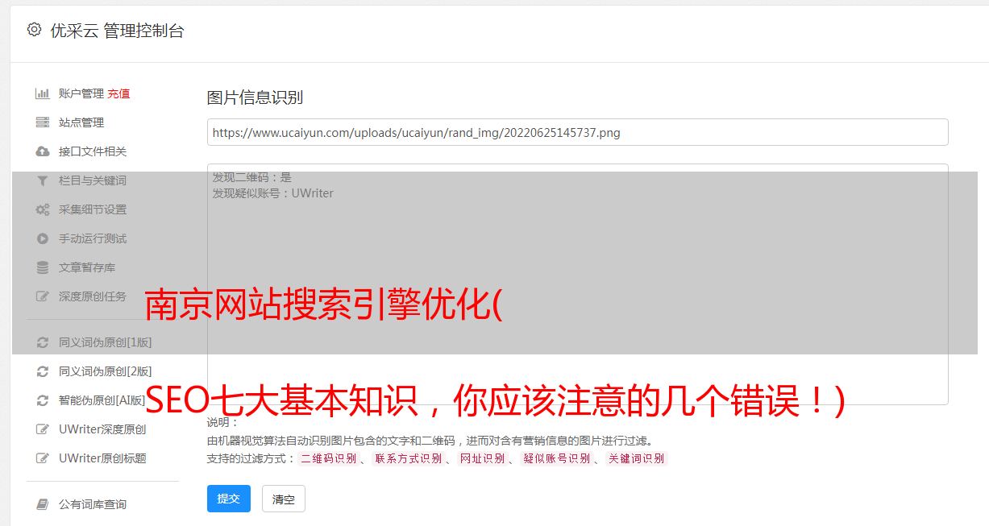Screen dimensions: 989x526
Task: Click the cloud upload icon for 接口文件相关
Action: pyautogui.click(x=43, y=151)
